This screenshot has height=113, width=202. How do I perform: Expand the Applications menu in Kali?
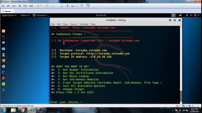coord(9,15)
